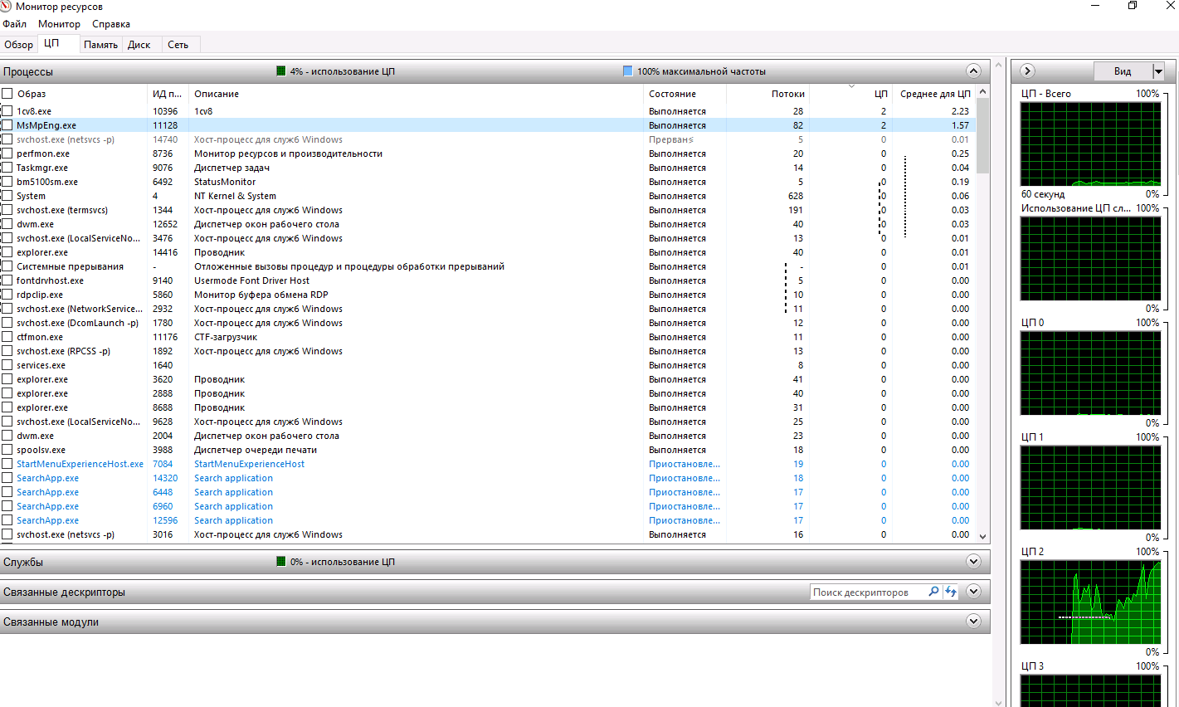Open the Монитор menu
Viewport: 1179px width, 707px height.
[59, 24]
